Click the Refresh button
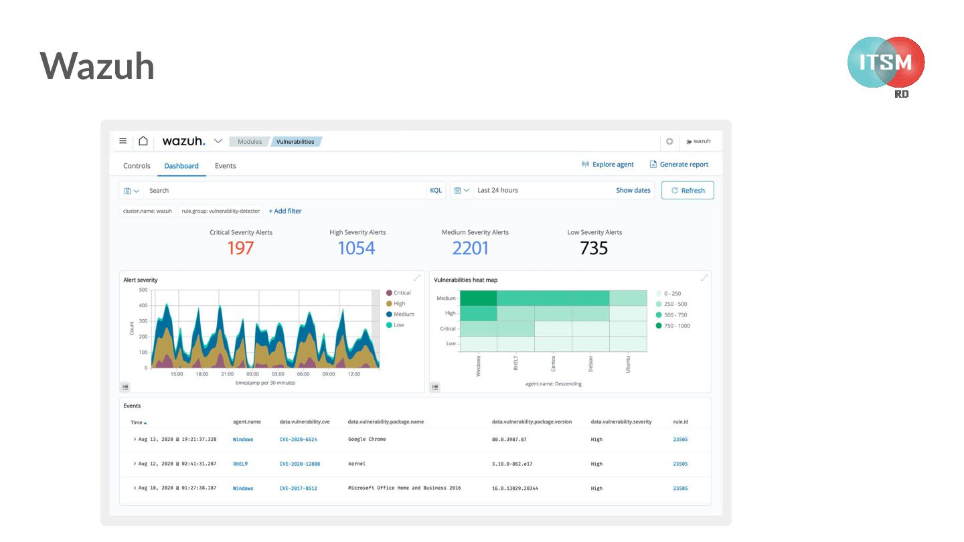 coord(688,191)
